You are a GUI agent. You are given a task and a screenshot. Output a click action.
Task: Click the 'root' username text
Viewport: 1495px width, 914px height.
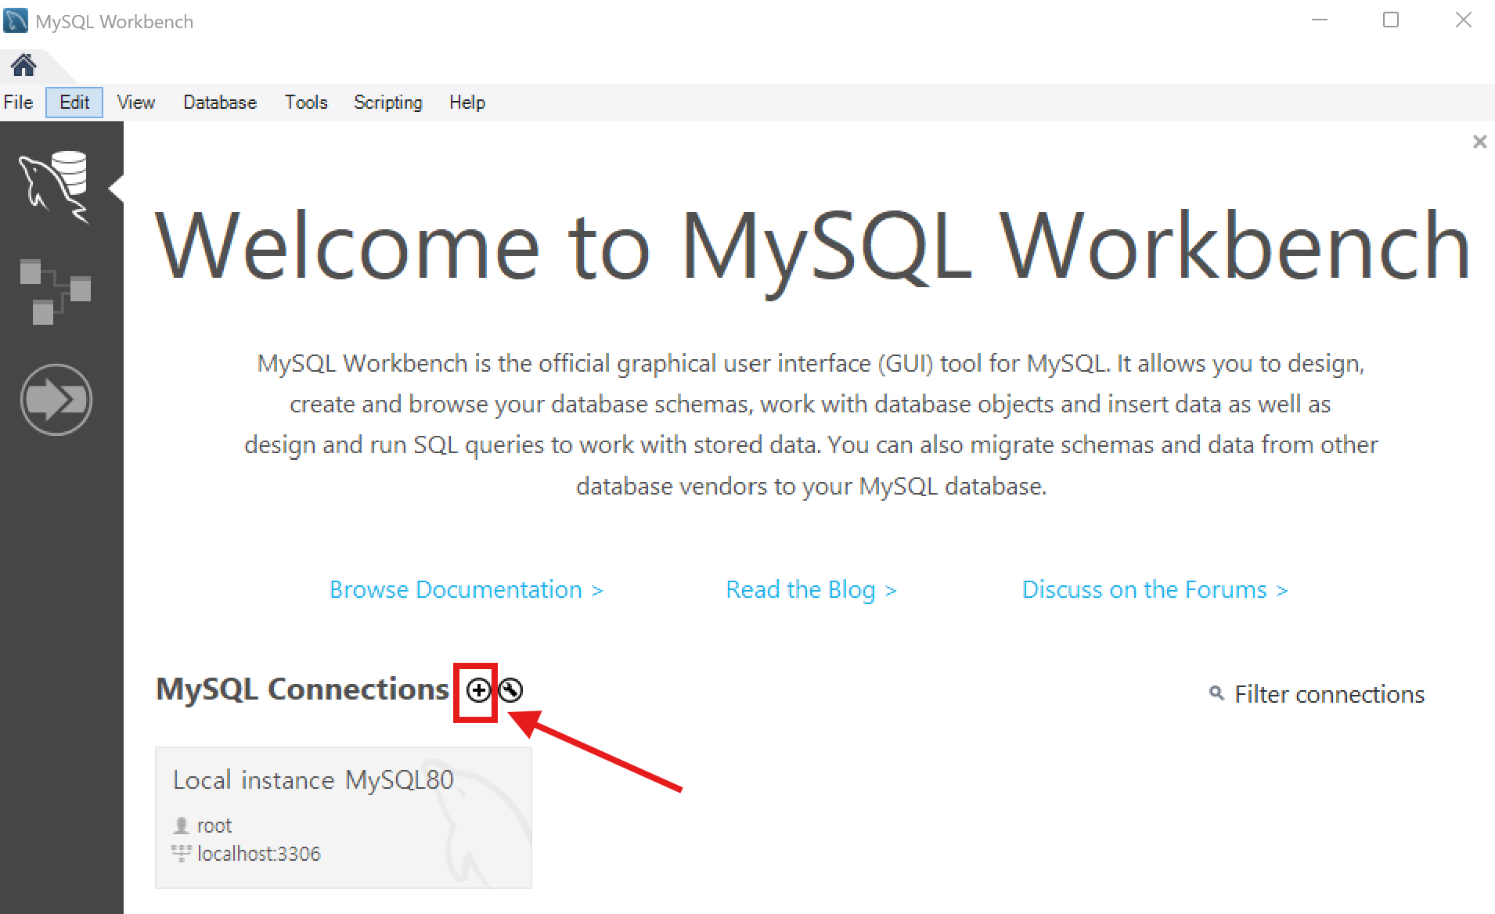(x=214, y=826)
